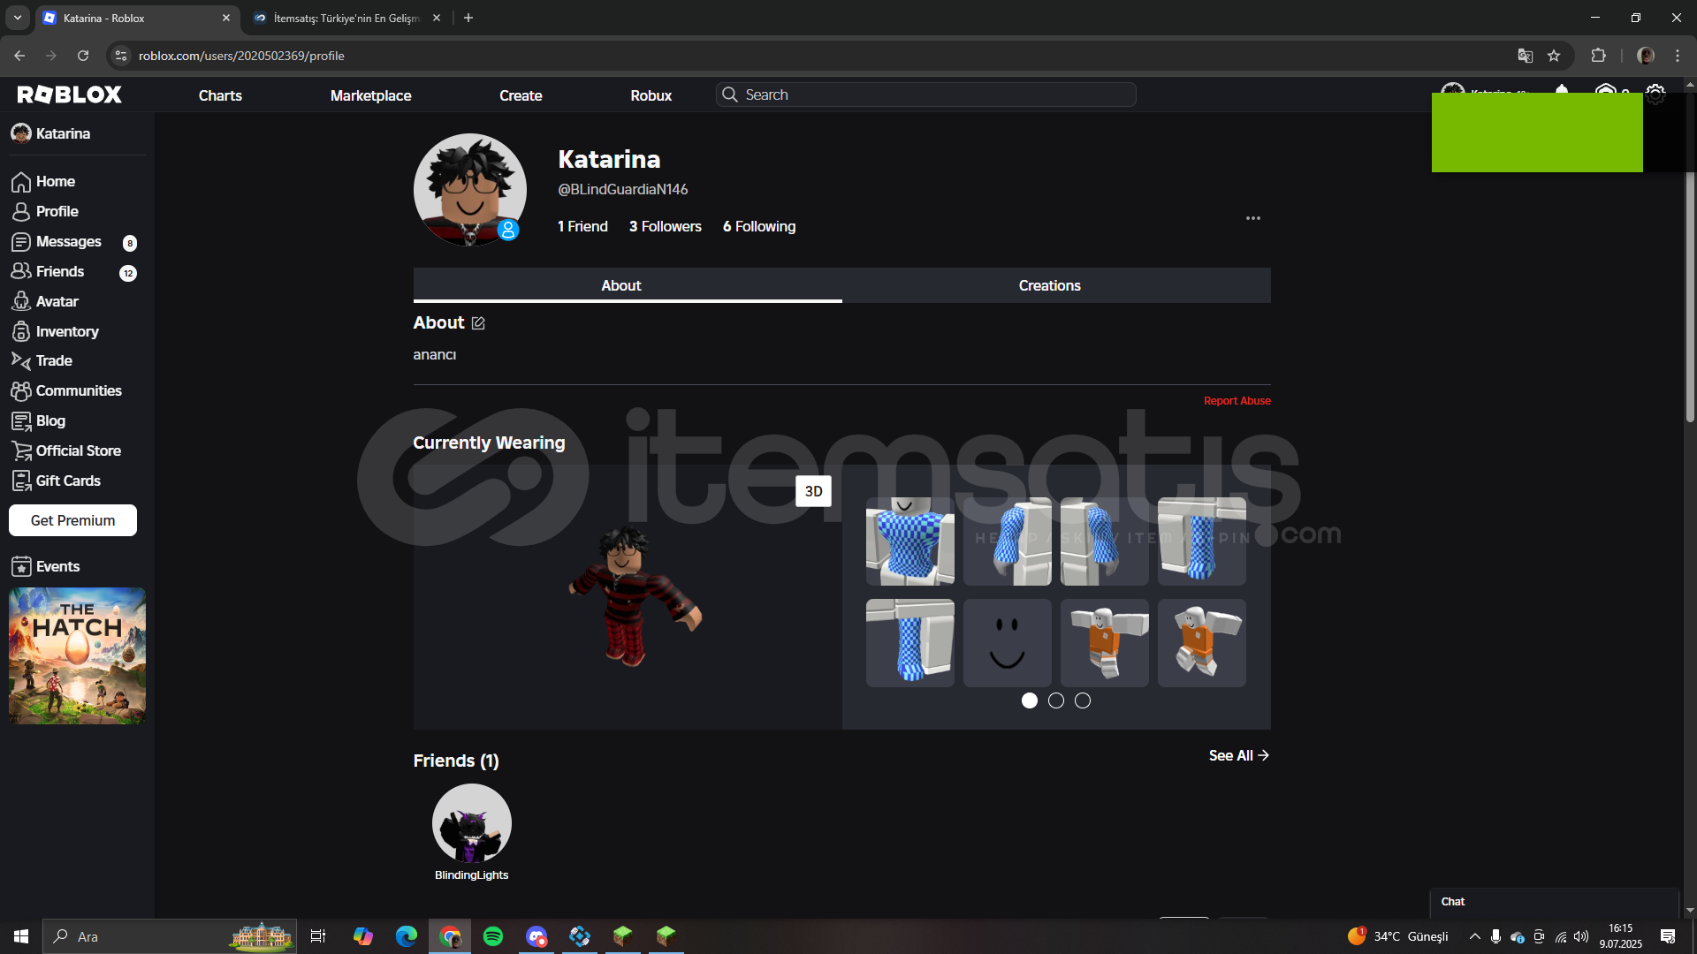Open the Chat panel
1697x954 pixels.
click(1554, 902)
